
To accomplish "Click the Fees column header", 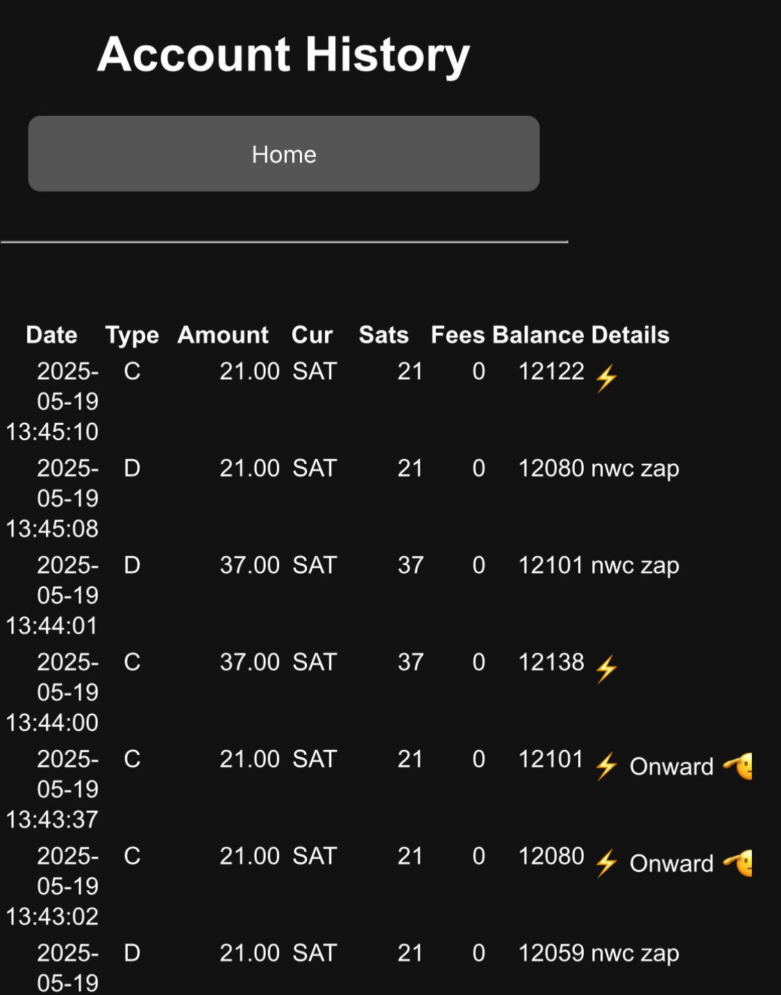I will point(457,335).
